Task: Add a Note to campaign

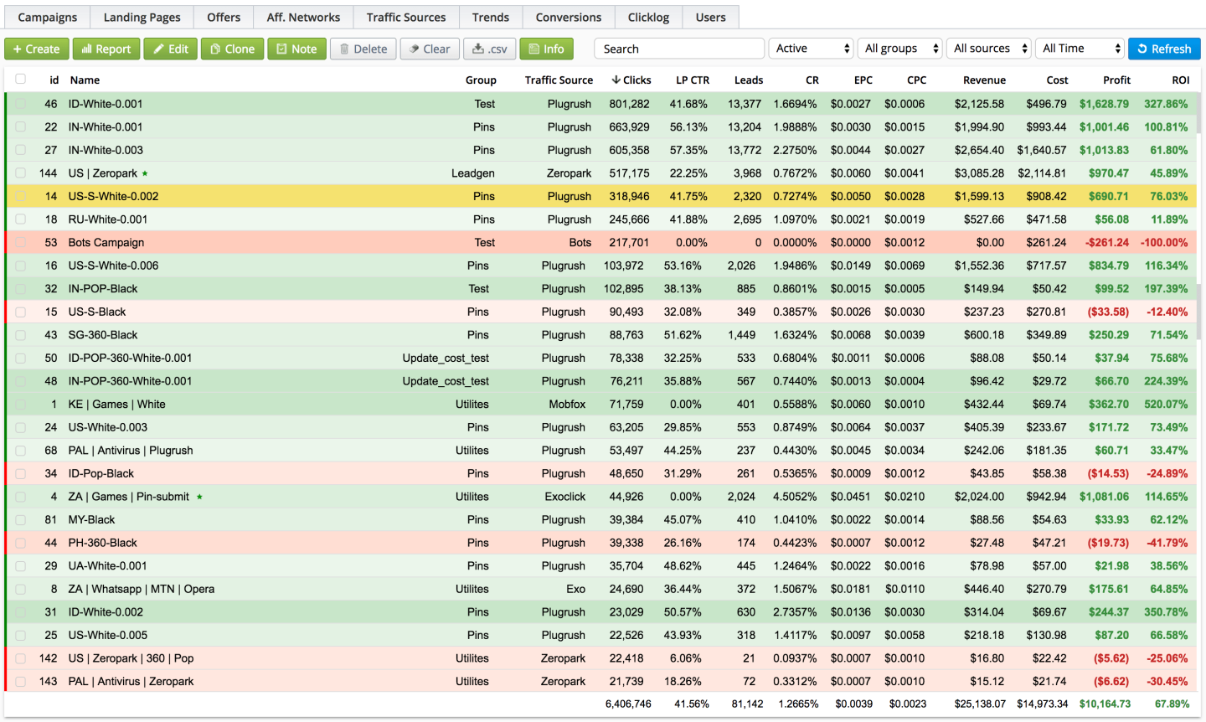Action: click(x=296, y=49)
